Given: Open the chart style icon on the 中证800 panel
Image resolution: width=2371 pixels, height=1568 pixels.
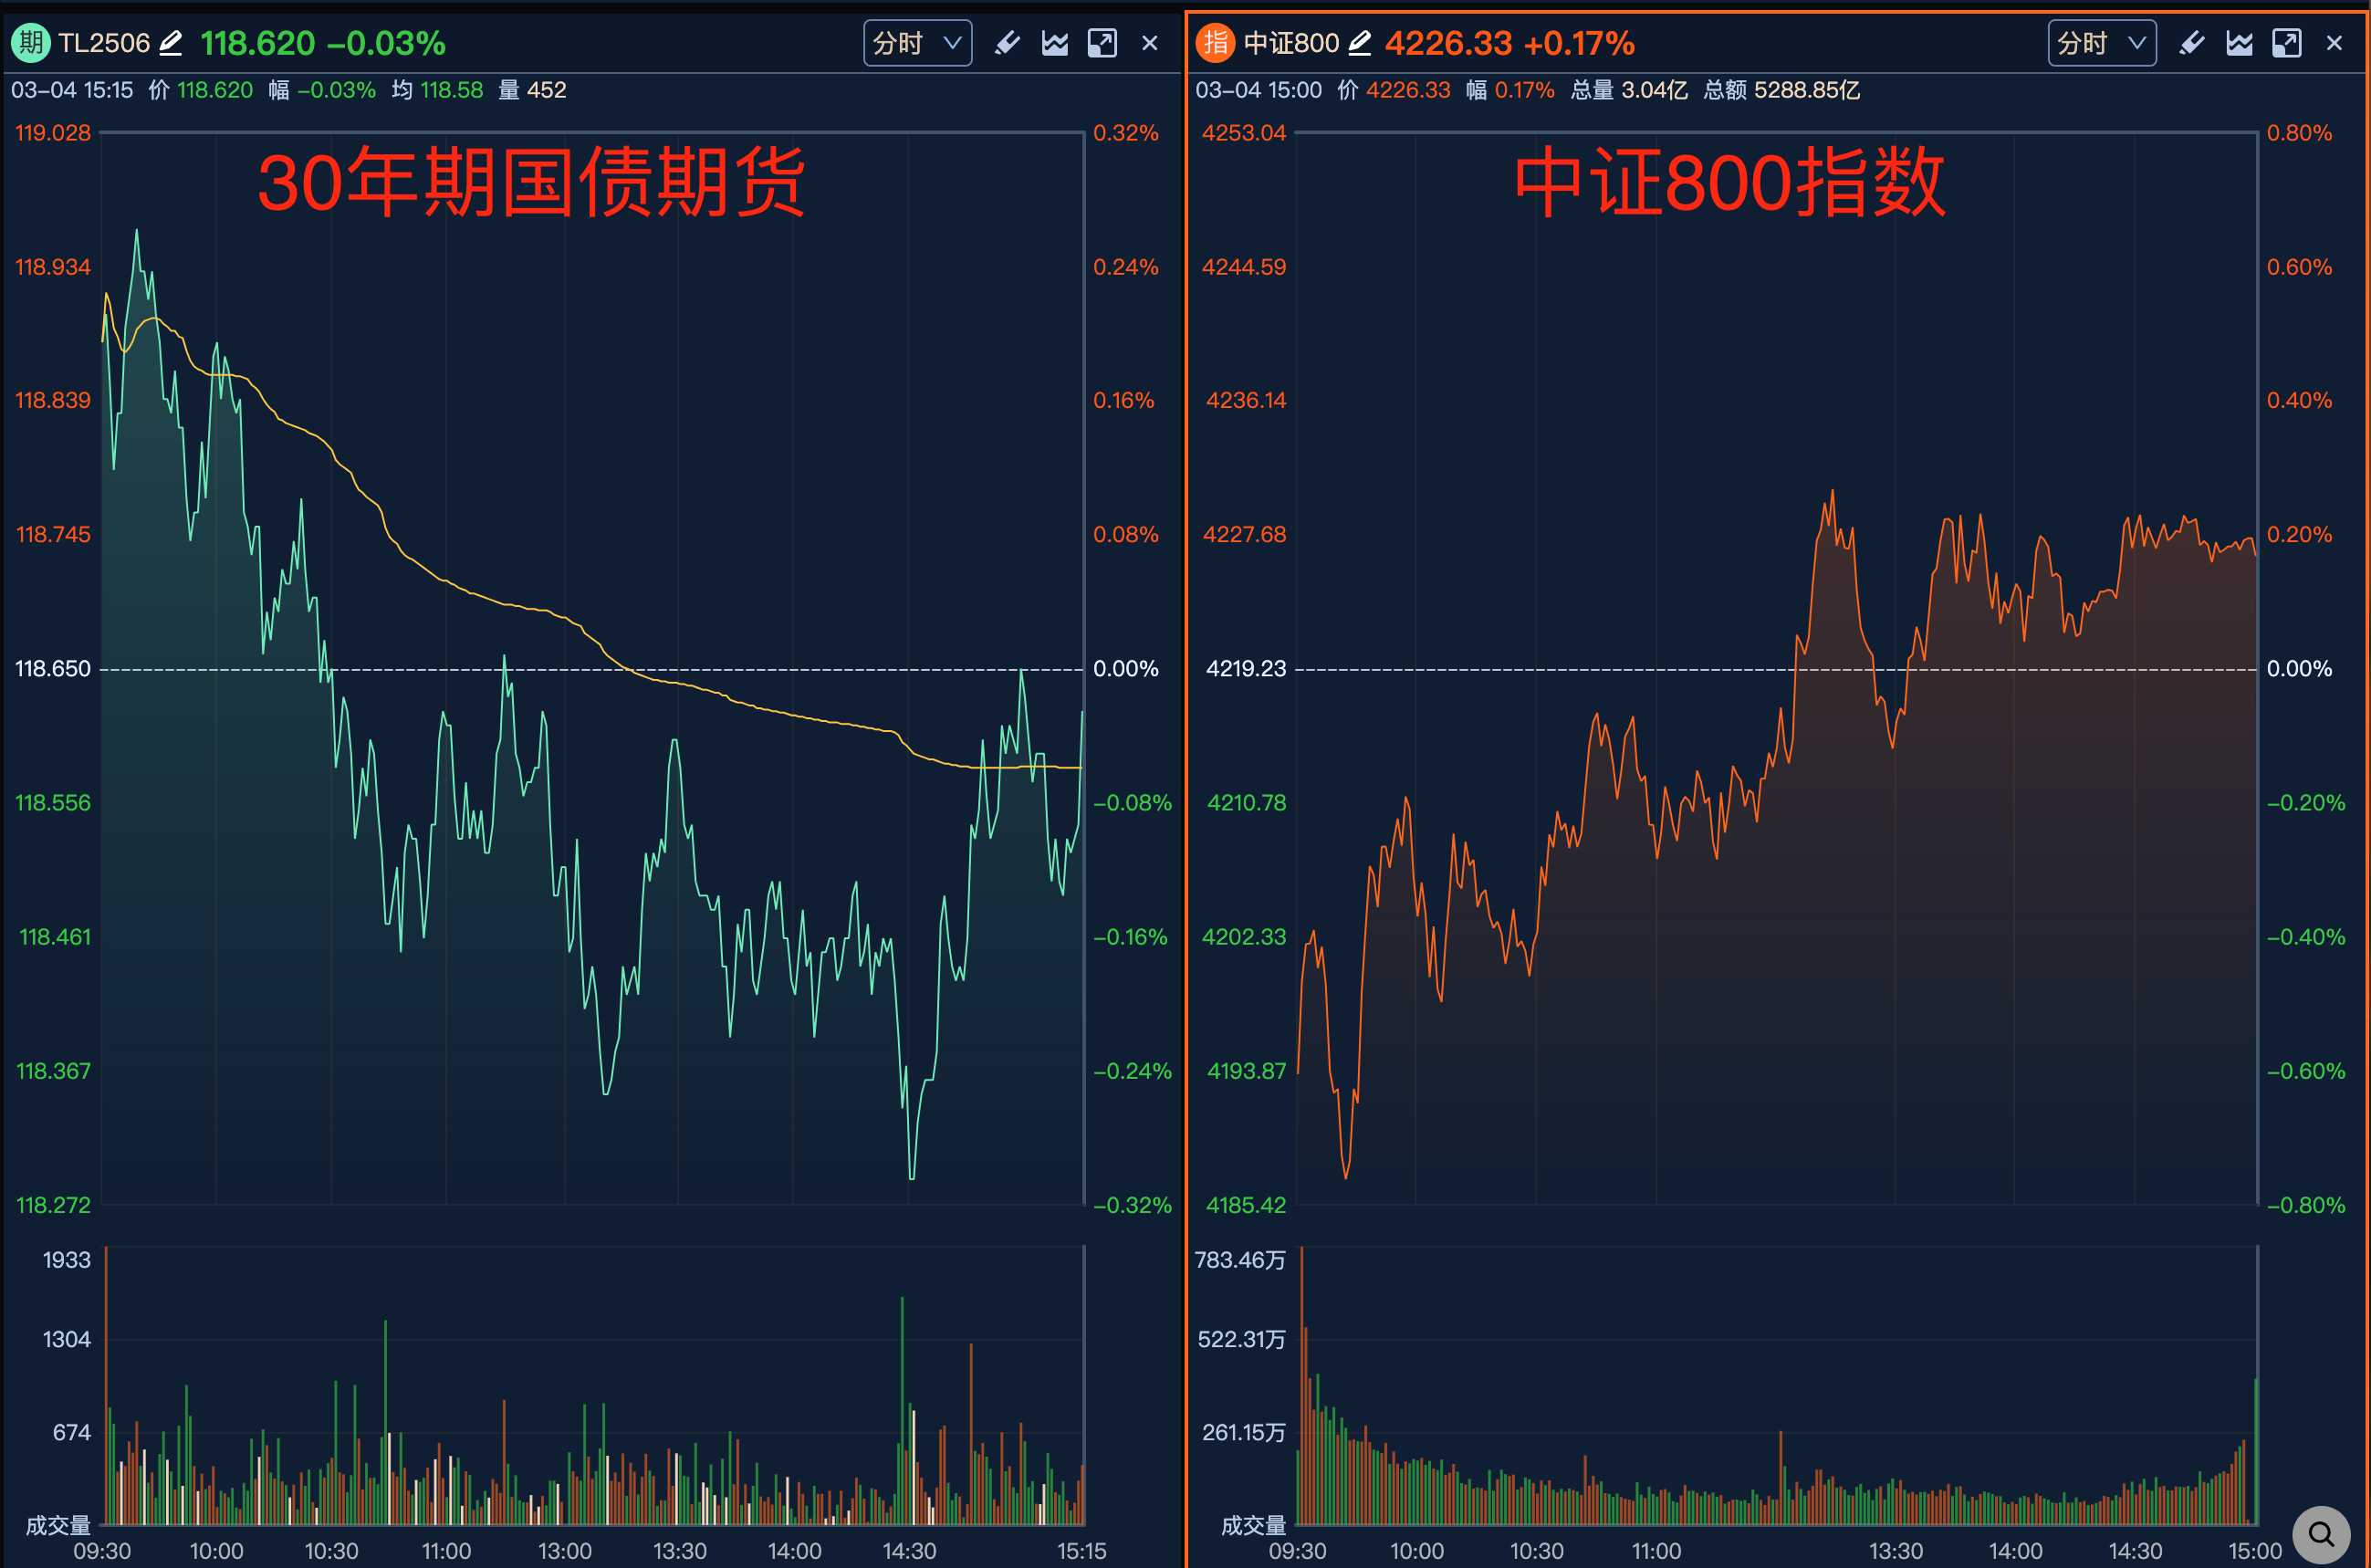Looking at the screenshot, I should pos(2240,43).
